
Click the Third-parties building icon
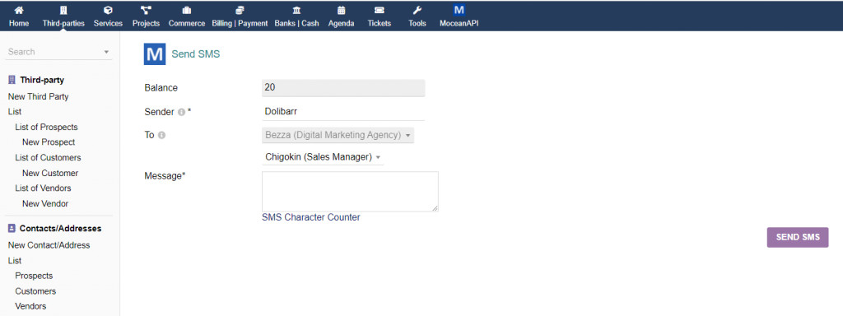63,10
